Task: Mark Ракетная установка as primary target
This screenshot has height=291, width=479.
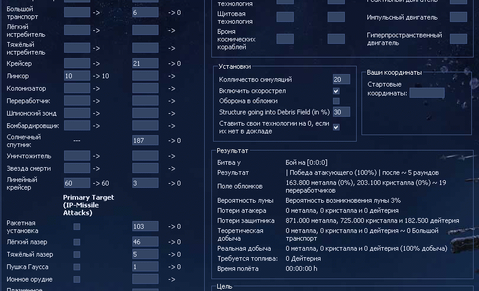Action: (77, 226)
